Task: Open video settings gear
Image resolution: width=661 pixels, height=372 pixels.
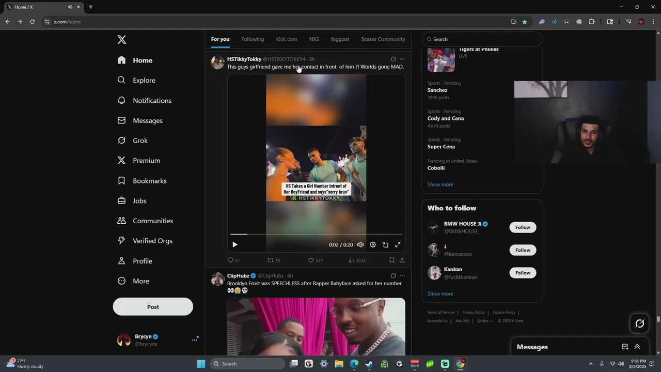Action: pos(373,245)
